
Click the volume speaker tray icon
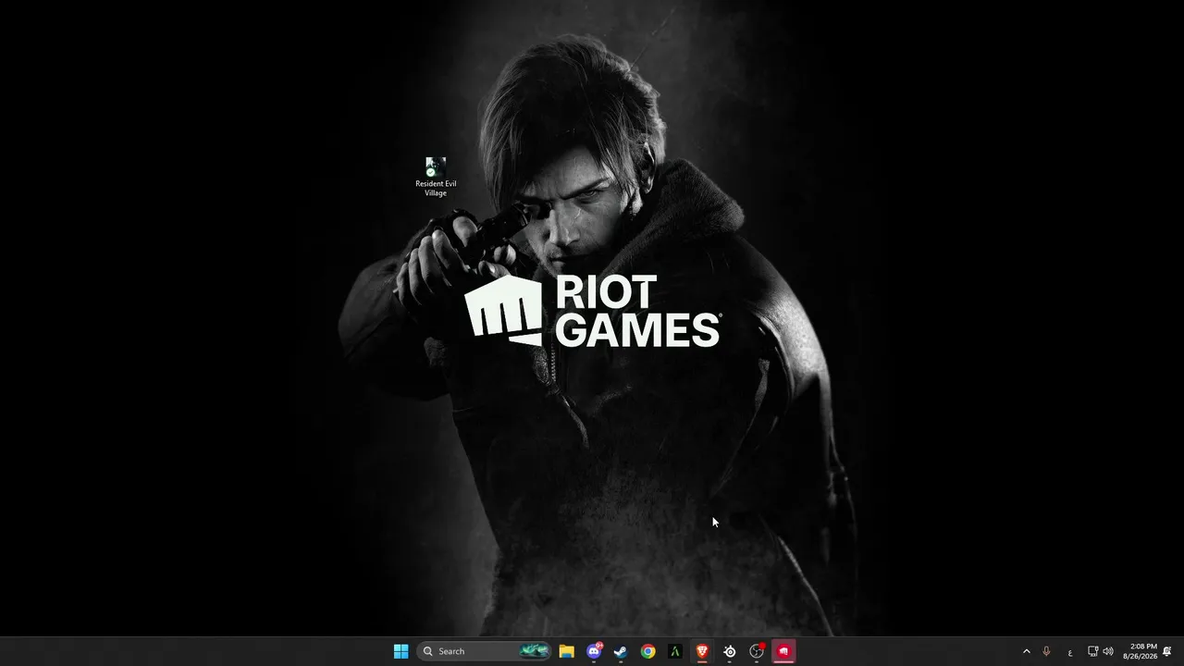pos(1108,651)
